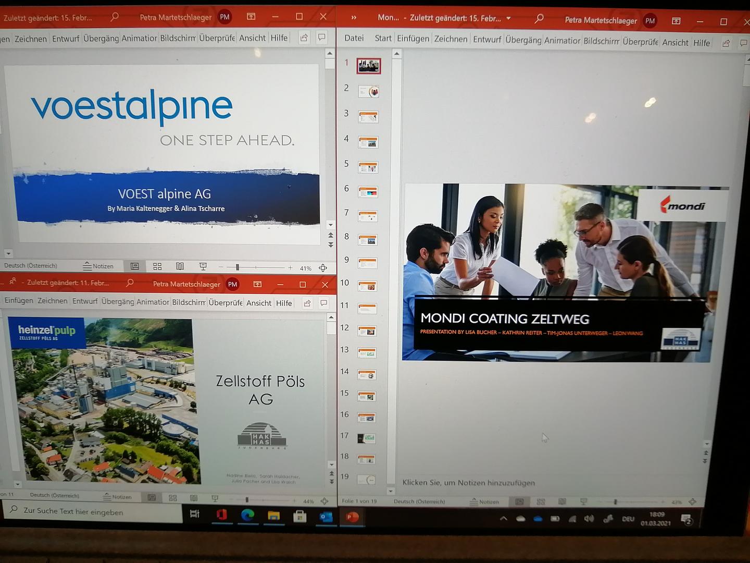Open search in the Zellstoff Pöls window title bar

[x=130, y=283]
